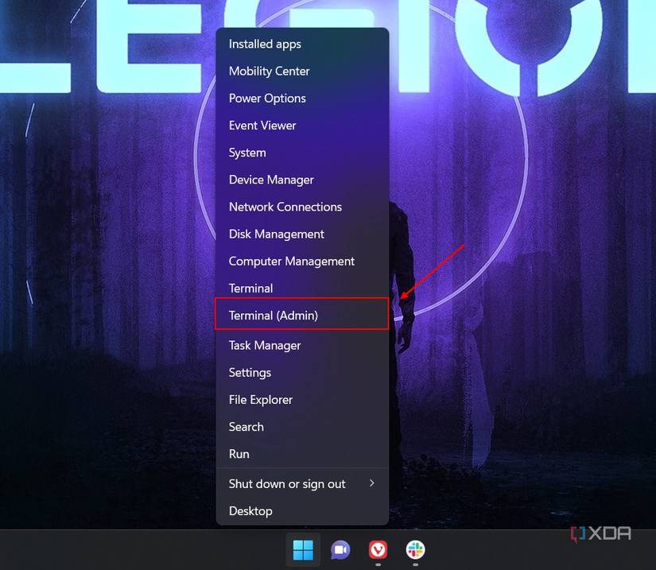Open Event Viewer
This screenshot has height=570, width=656.
262,125
